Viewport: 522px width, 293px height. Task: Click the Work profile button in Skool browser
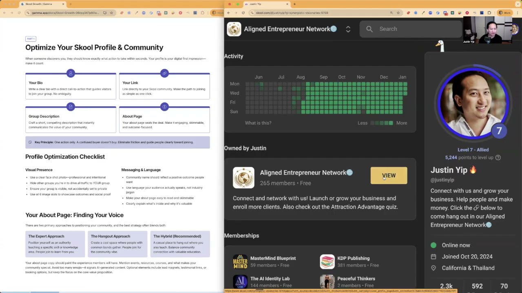504,13
